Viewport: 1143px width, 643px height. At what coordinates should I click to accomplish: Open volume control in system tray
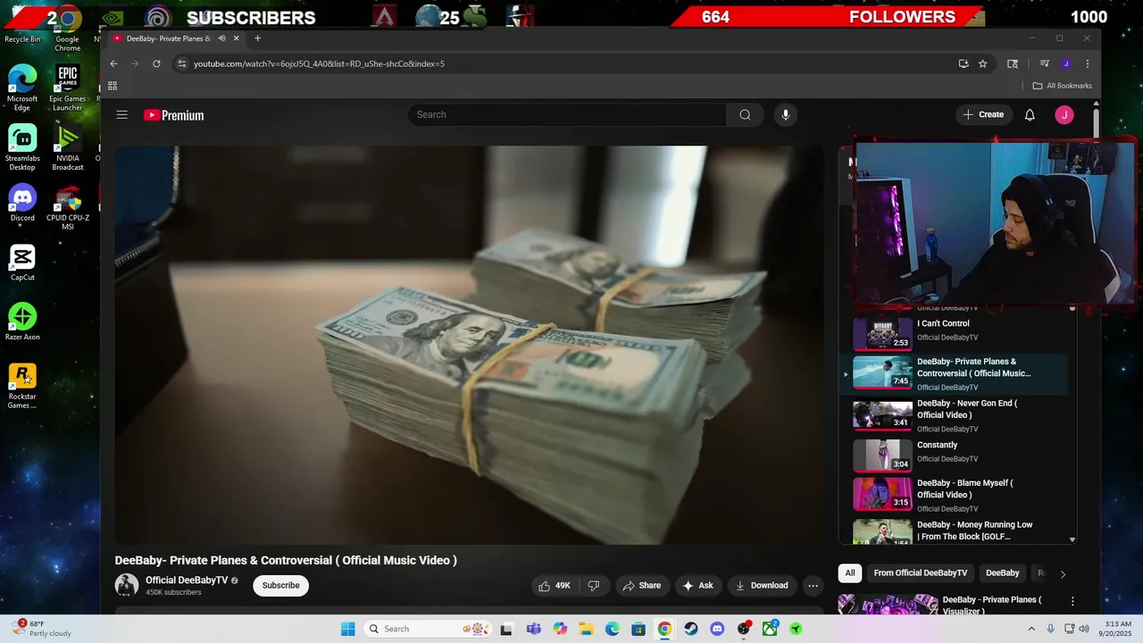point(1084,629)
